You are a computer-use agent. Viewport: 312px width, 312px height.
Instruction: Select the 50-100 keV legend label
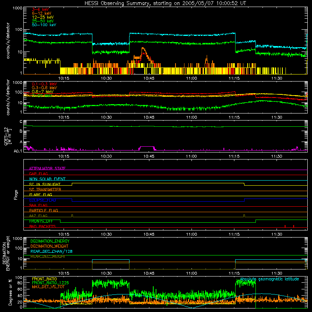44,25
